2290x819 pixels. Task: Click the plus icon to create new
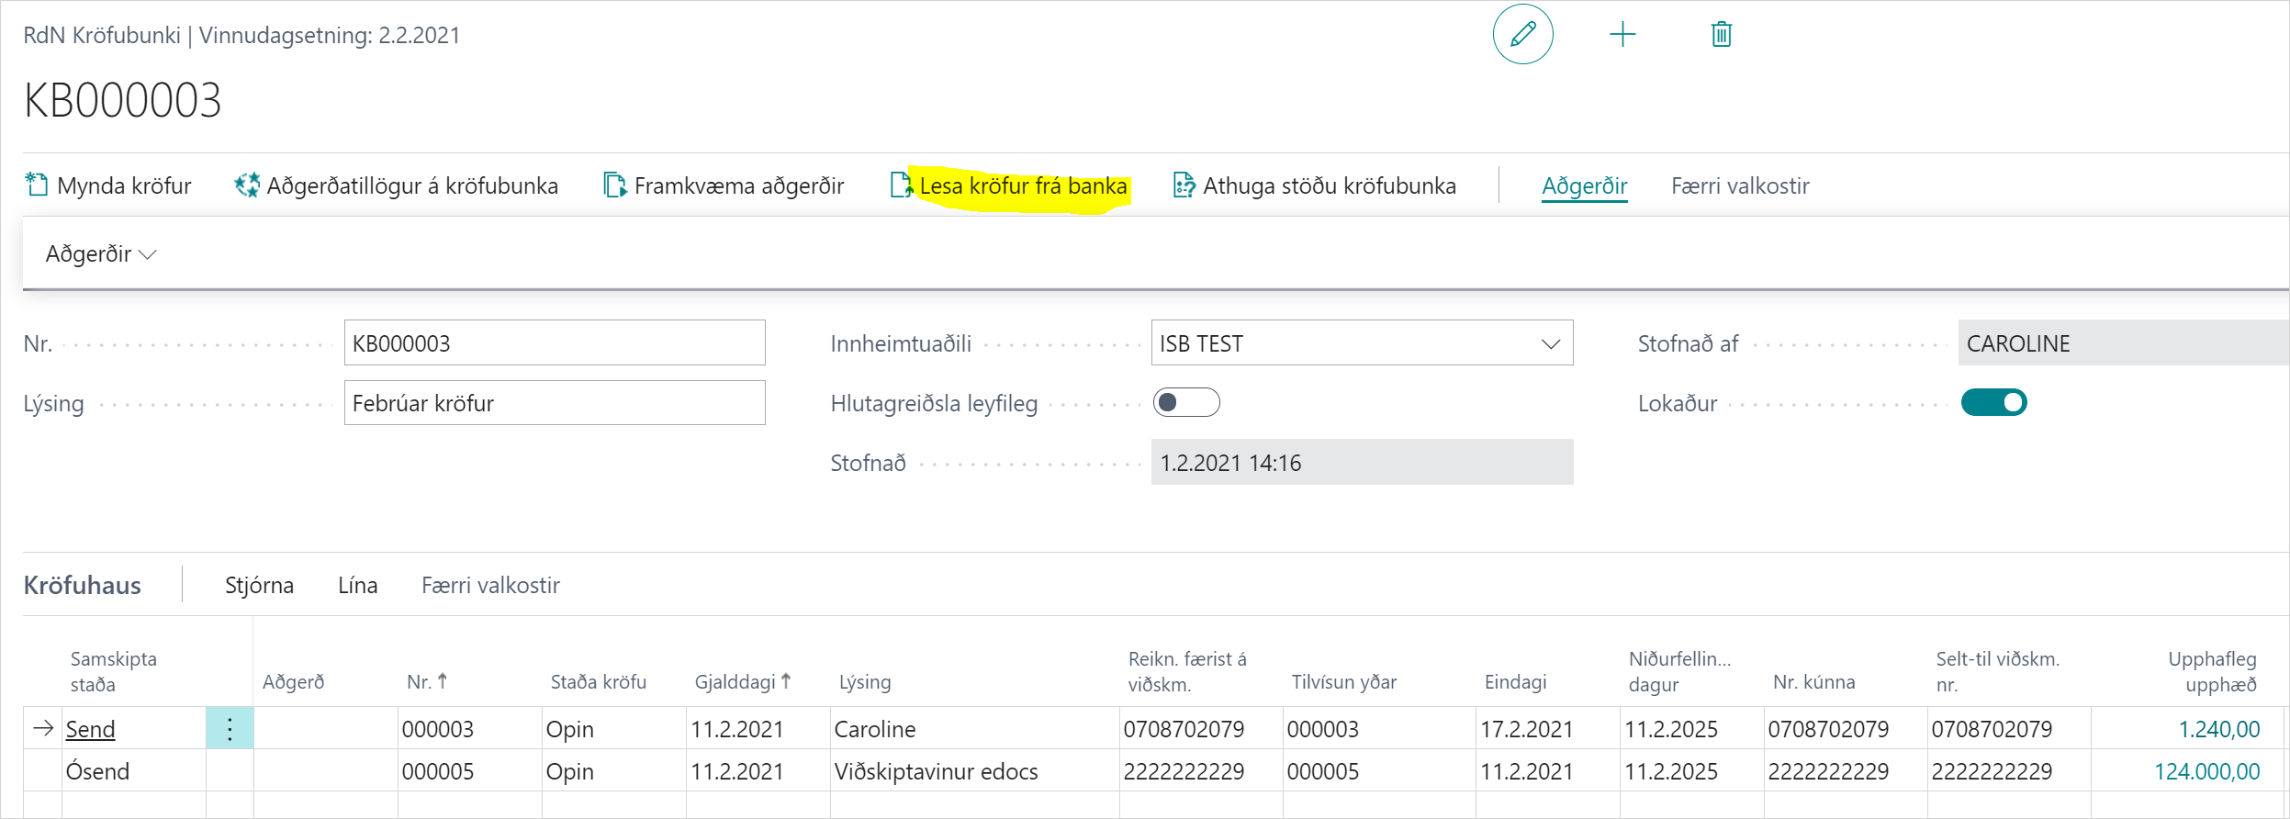(x=1622, y=35)
